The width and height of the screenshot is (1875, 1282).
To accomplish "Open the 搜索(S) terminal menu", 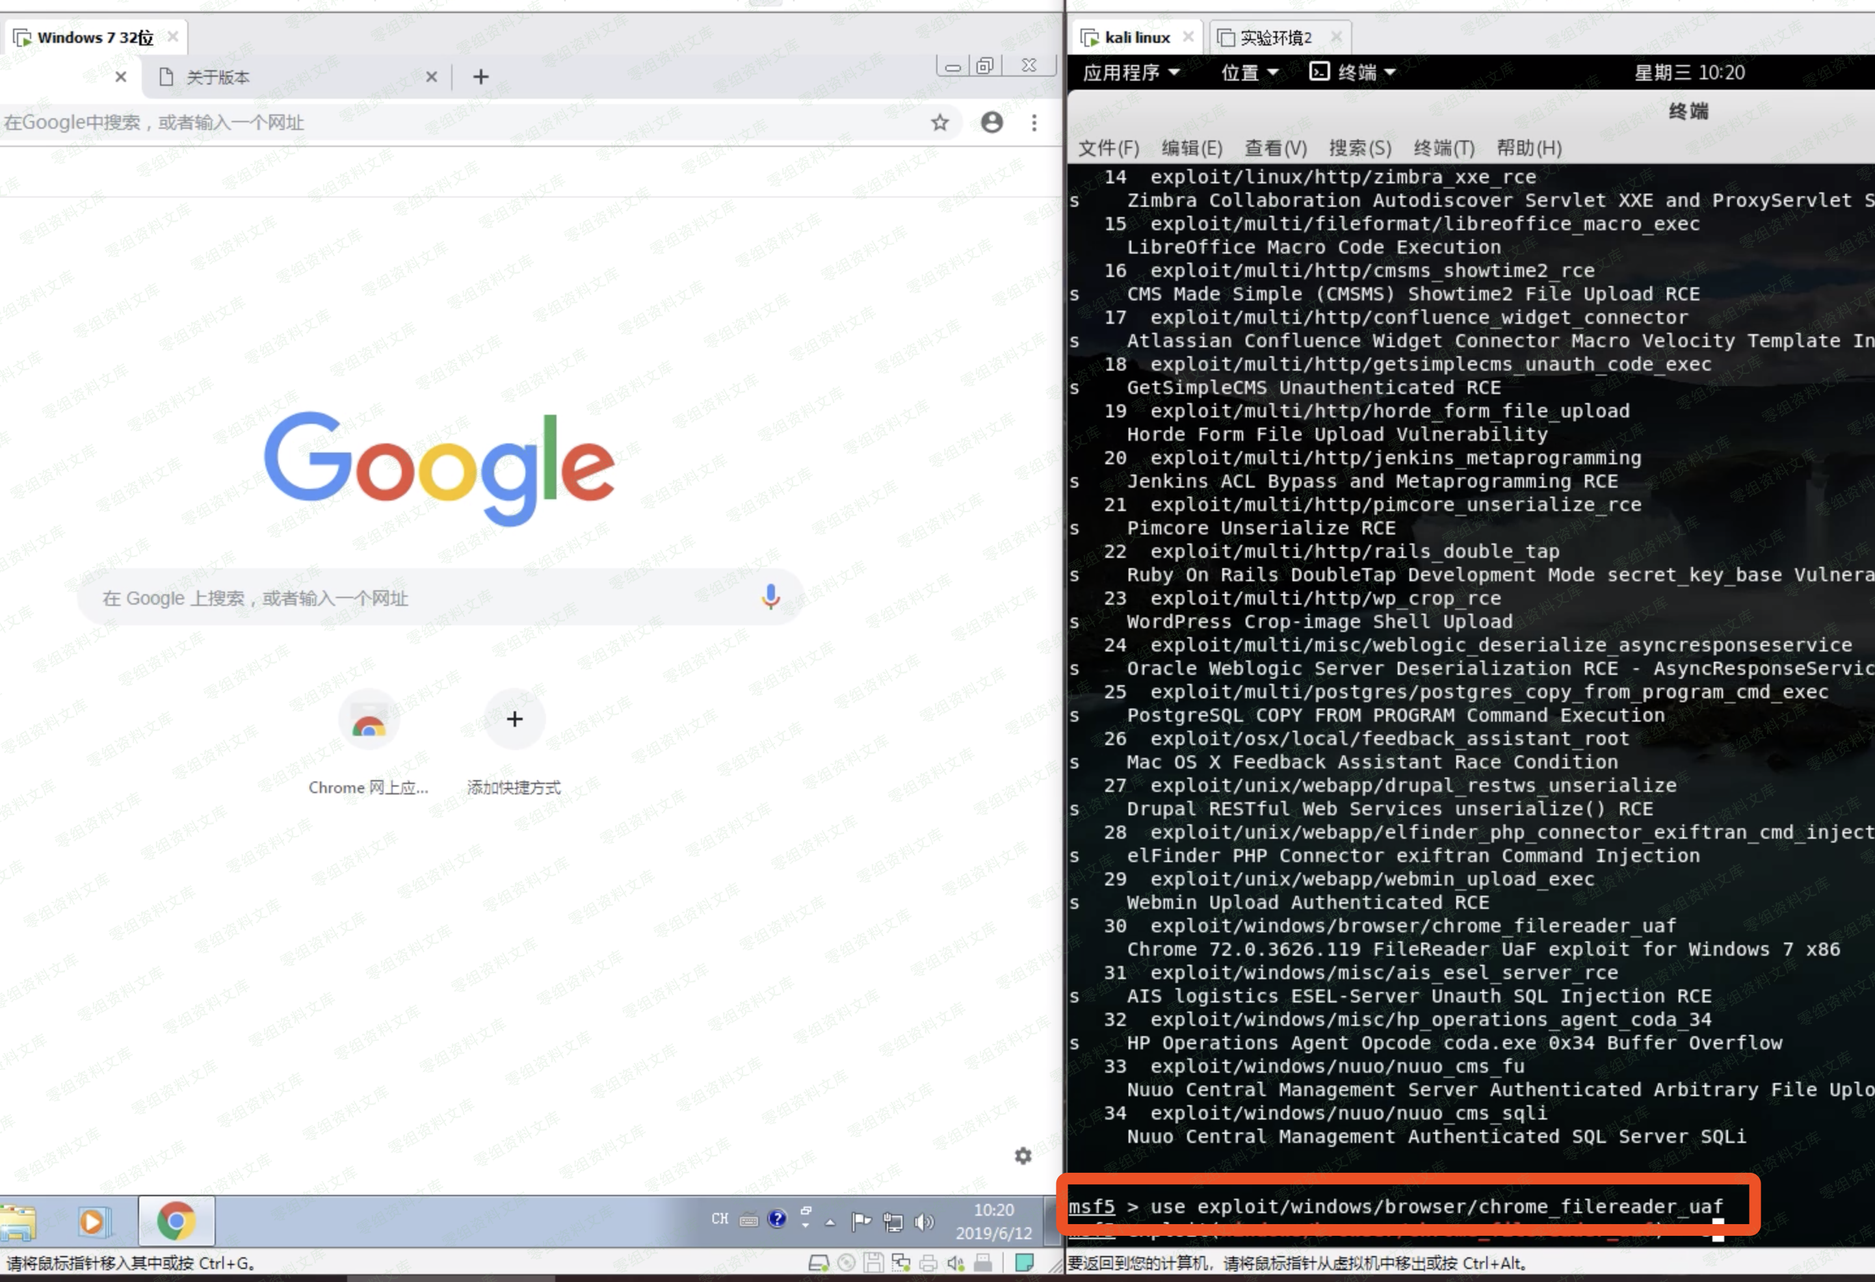I will pos(1359,148).
